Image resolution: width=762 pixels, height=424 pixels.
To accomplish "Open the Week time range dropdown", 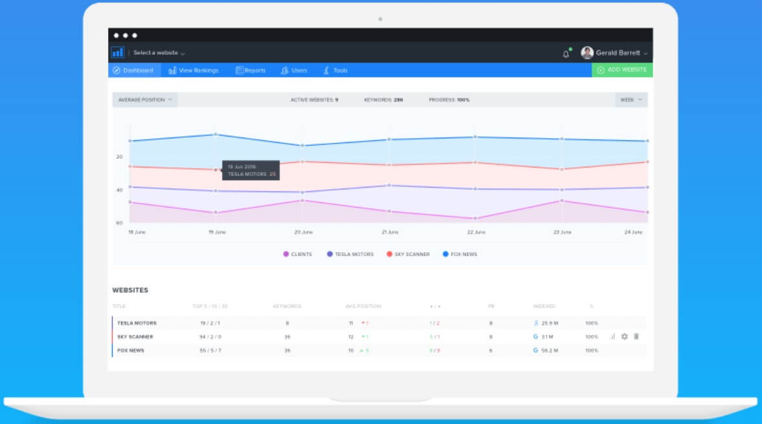I will point(631,100).
